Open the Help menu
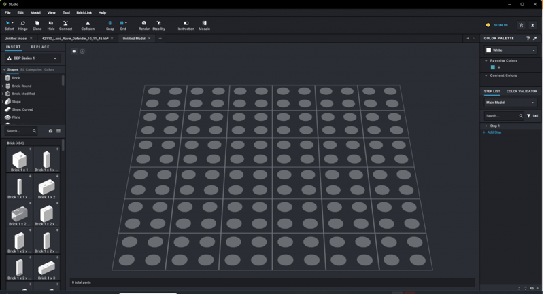Screen dimensions: 544x294 pos(102,12)
